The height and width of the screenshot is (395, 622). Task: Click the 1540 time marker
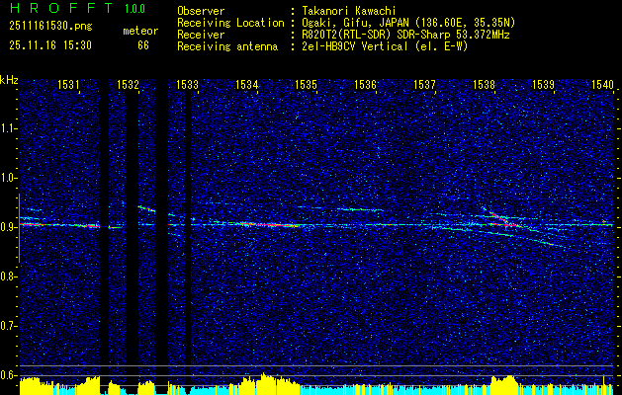click(602, 84)
